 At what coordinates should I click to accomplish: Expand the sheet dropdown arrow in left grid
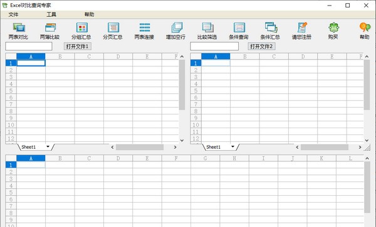(48, 146)
